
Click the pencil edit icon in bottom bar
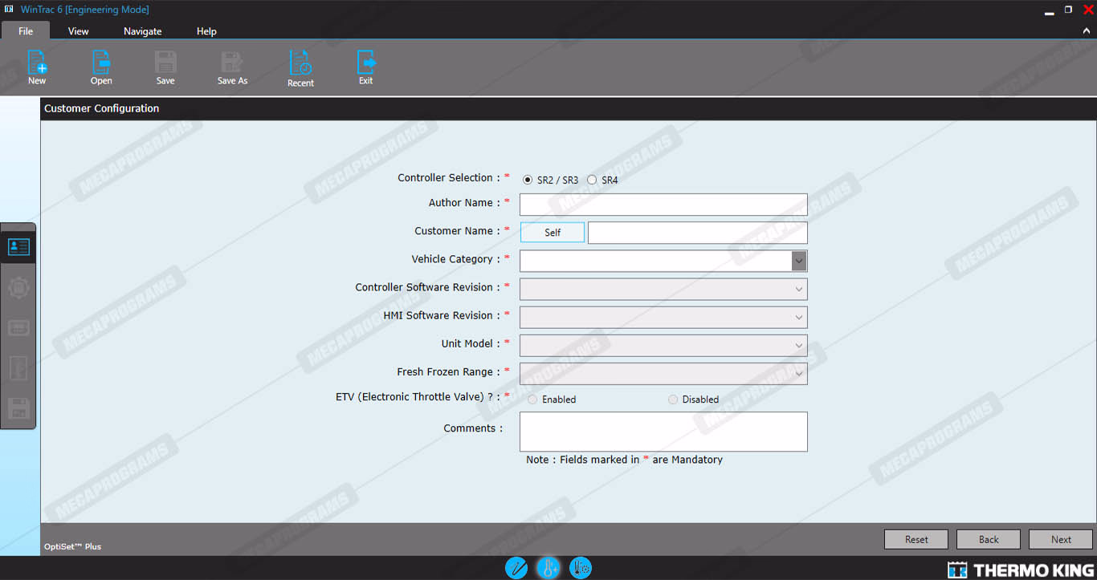coord(516,568)
